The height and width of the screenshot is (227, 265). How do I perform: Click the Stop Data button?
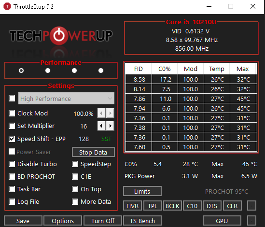(x=93, y=152)
